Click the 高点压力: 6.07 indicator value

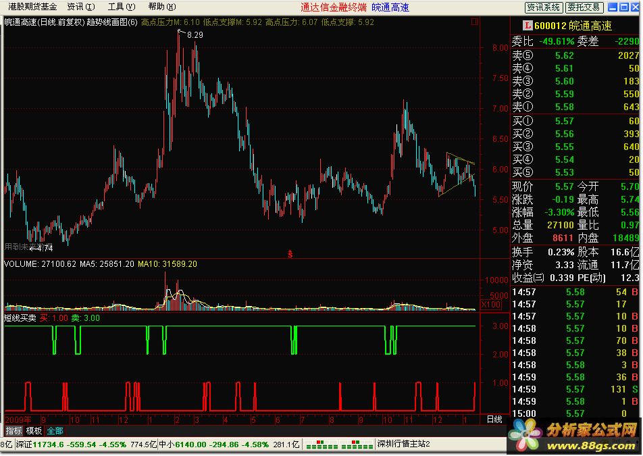click(x=292, y=22)
